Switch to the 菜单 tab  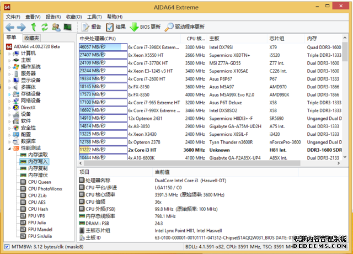click(12, 38)
